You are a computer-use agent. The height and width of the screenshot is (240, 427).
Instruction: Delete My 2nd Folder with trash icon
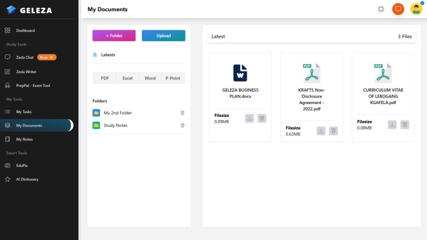(183, 113)
